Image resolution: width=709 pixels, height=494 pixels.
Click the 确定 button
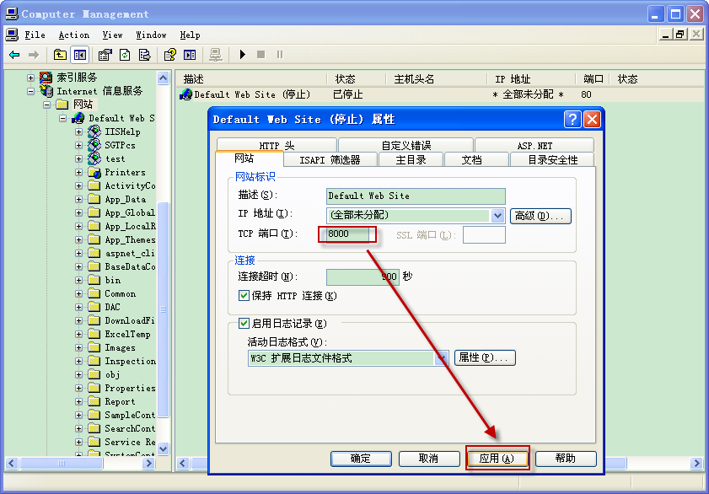361,459
